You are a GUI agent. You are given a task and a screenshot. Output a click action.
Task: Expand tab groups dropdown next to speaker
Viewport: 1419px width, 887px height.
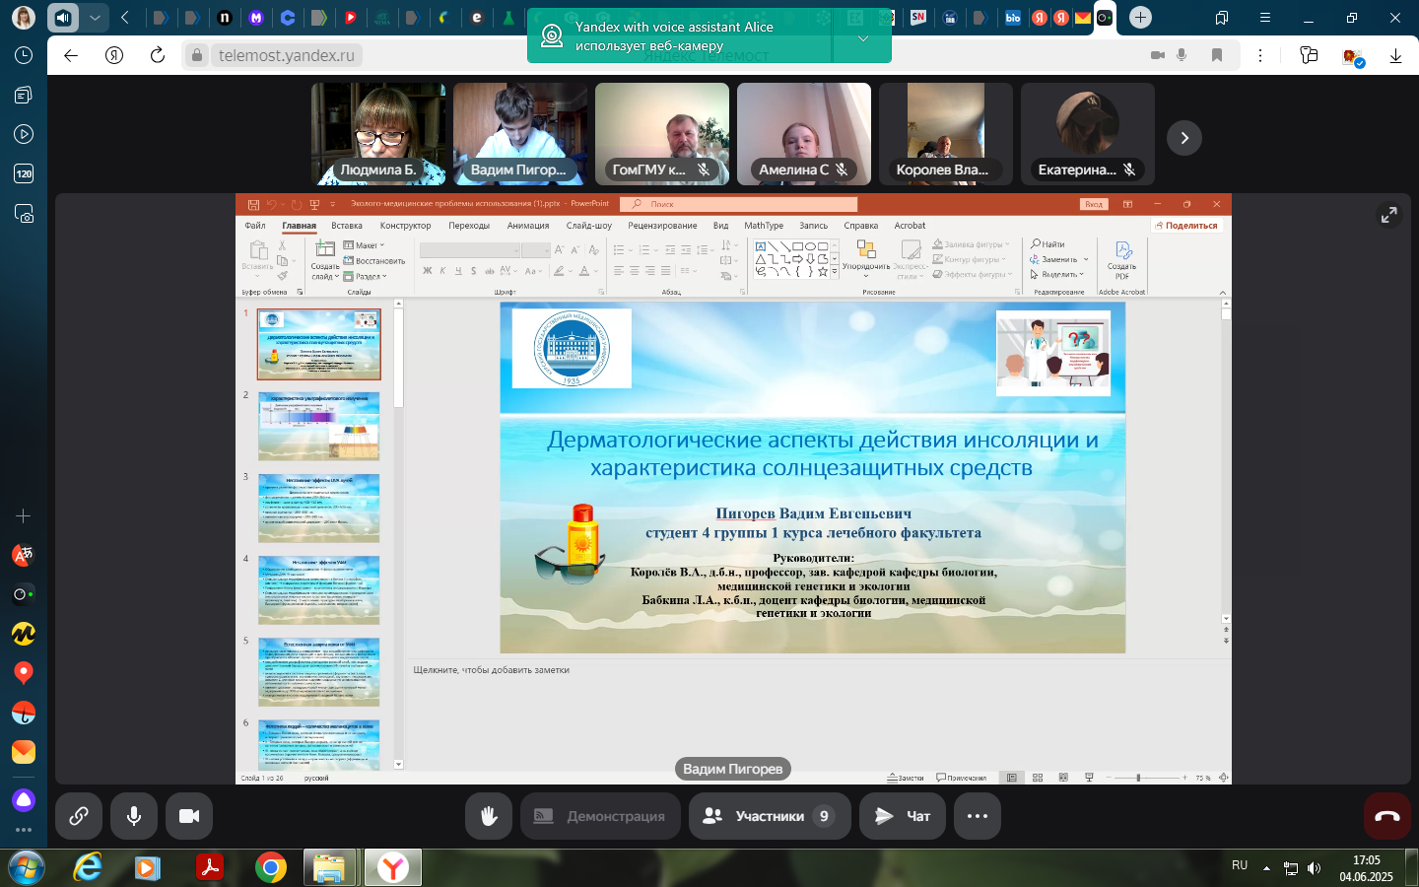click(x=95, y=17)
